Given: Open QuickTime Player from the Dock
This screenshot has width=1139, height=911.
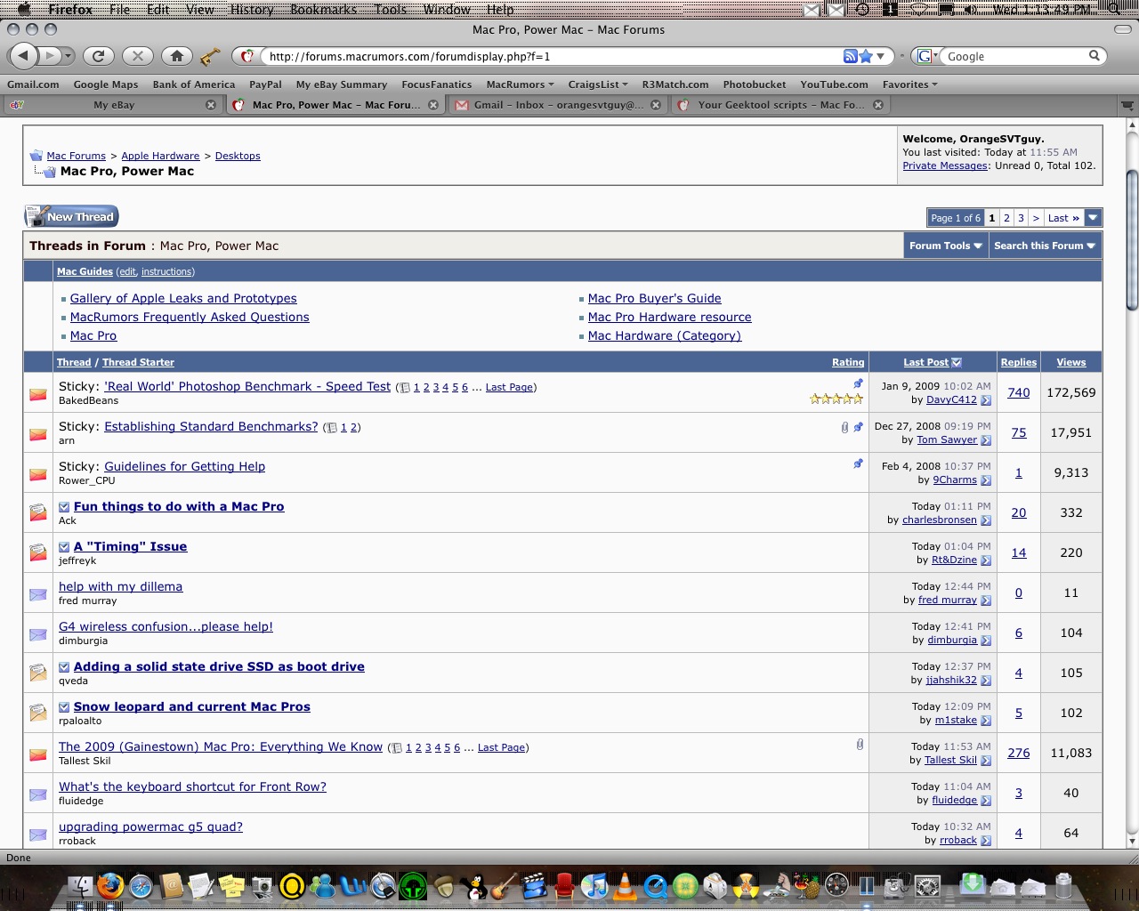Looking at the screenshot, I should (656, 885).
